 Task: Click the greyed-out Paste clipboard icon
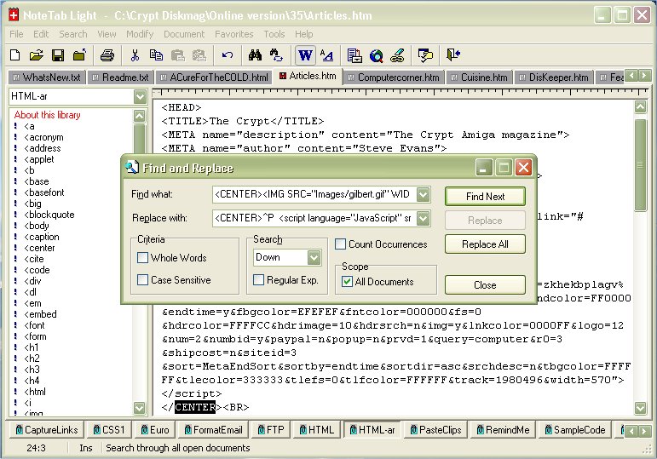tap(177, 55)
